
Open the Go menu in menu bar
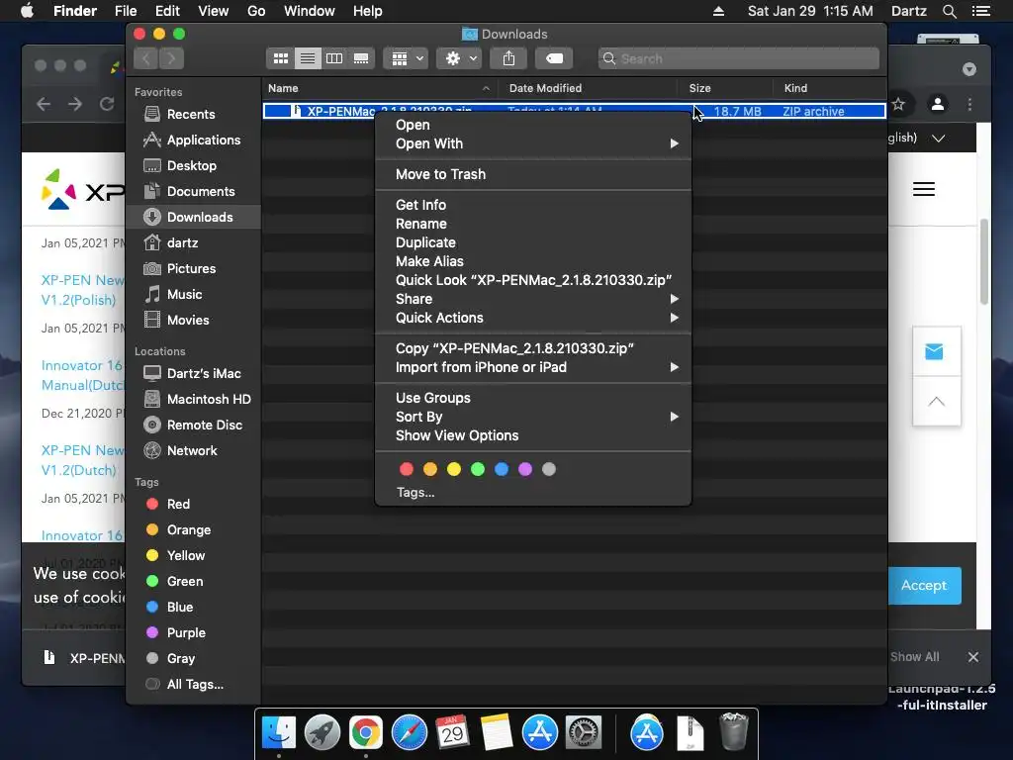coord(256,11)
